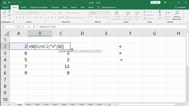Select column F header

[x=130, y=33]
